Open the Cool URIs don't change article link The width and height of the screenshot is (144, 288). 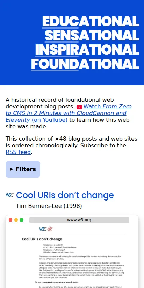[x=65, y=195]
